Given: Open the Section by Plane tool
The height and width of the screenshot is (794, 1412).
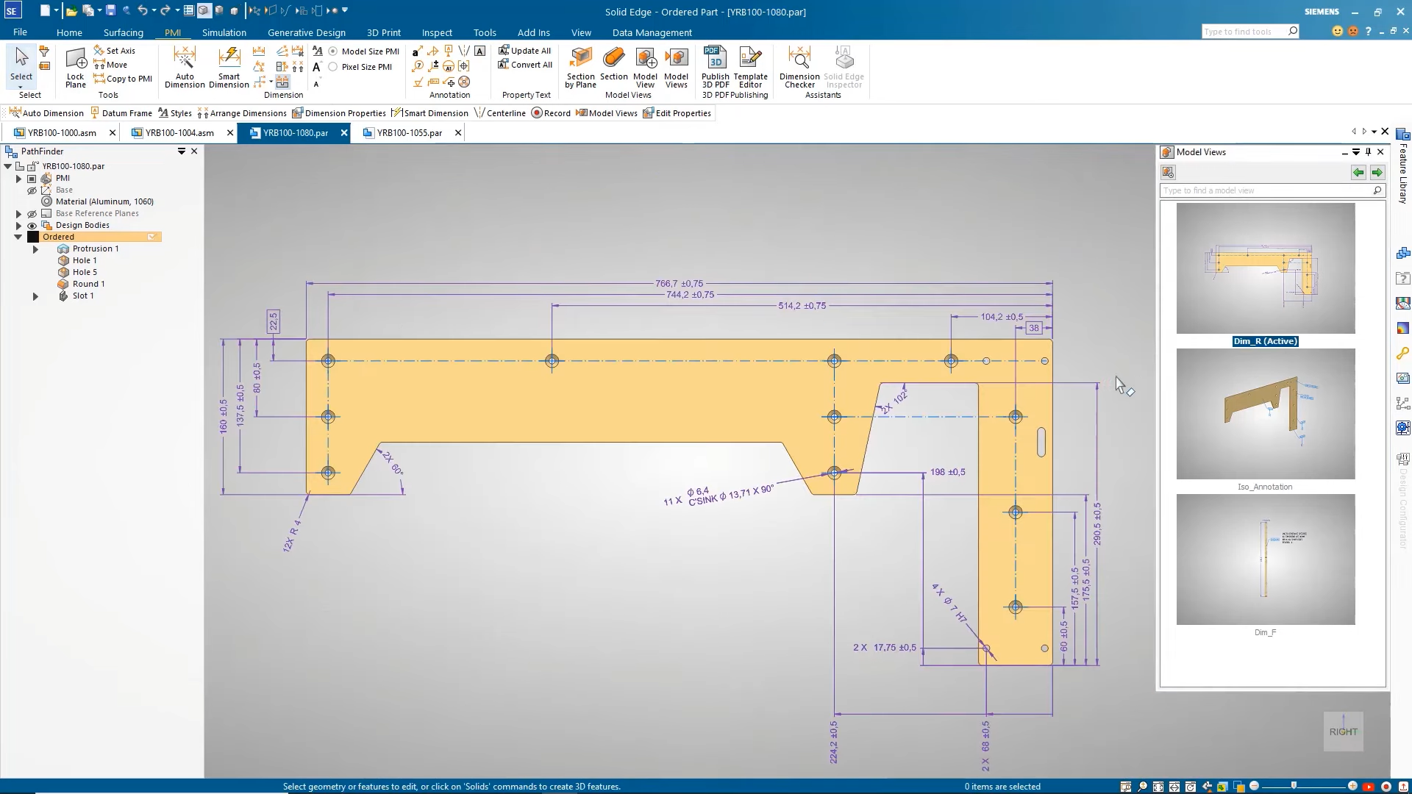Looking at the screenshot, I should (580, 66).
